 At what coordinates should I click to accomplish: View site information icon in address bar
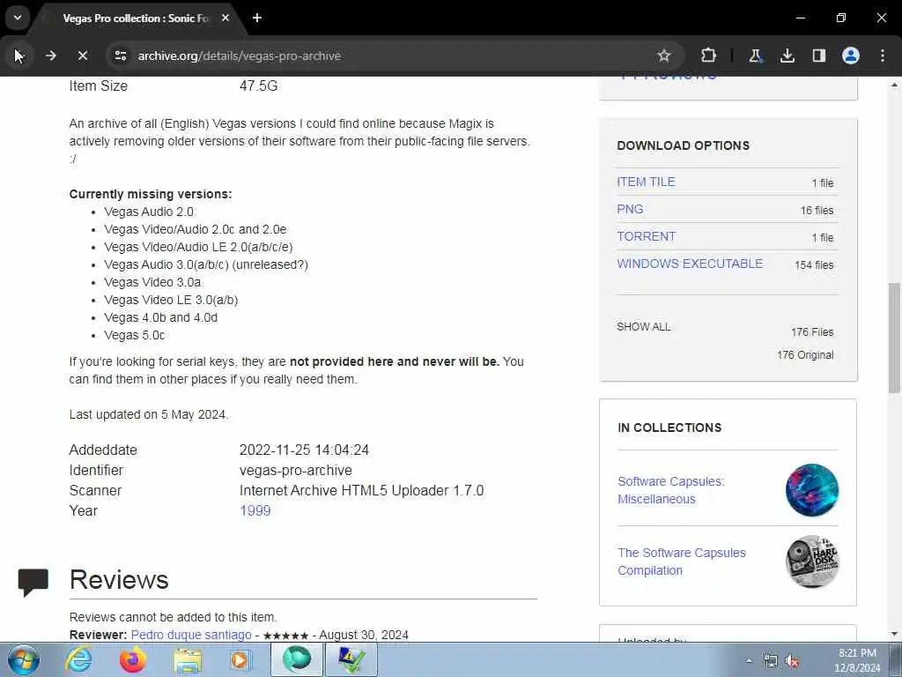120,56
